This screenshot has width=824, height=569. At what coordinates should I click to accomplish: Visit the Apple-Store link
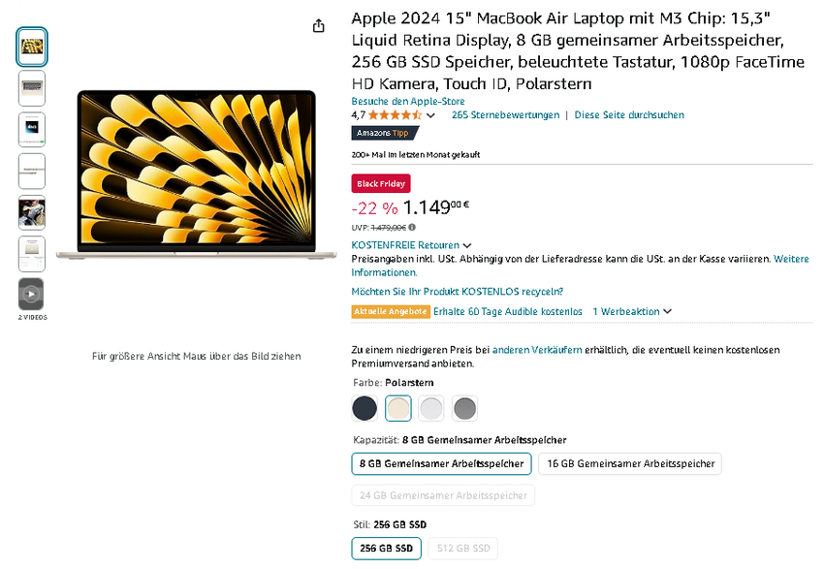click(408, 102)
